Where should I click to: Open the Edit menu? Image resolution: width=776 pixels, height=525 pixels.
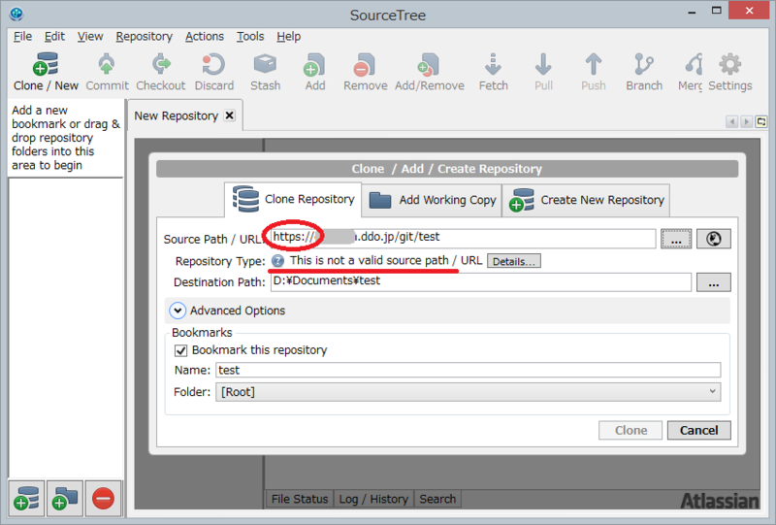[54, 36]
